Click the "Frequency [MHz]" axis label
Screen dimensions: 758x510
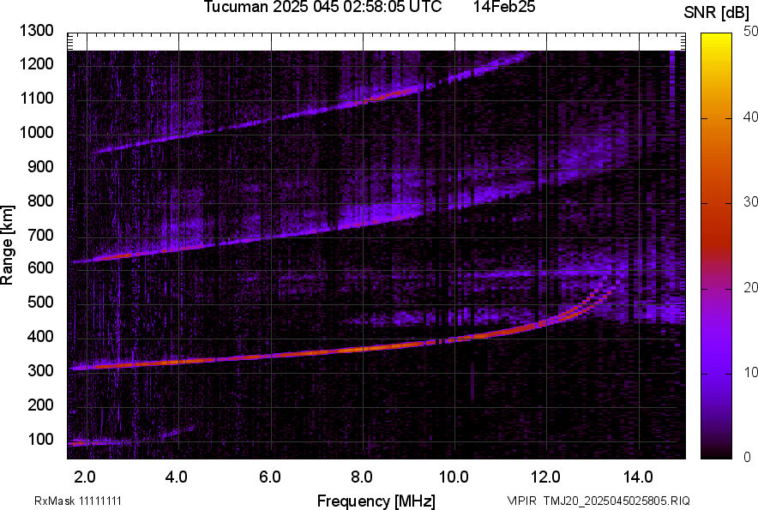click(376, 501)
